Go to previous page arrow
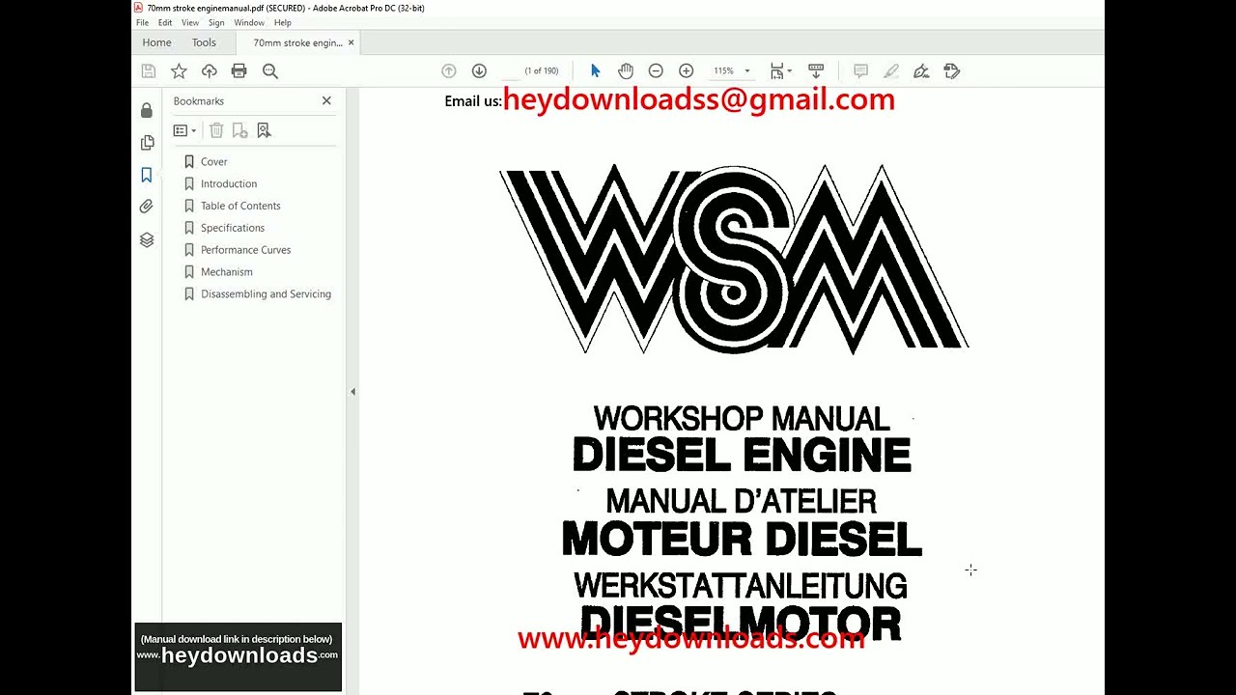This screenshot has height=695, width=1236. coord(448,70)
